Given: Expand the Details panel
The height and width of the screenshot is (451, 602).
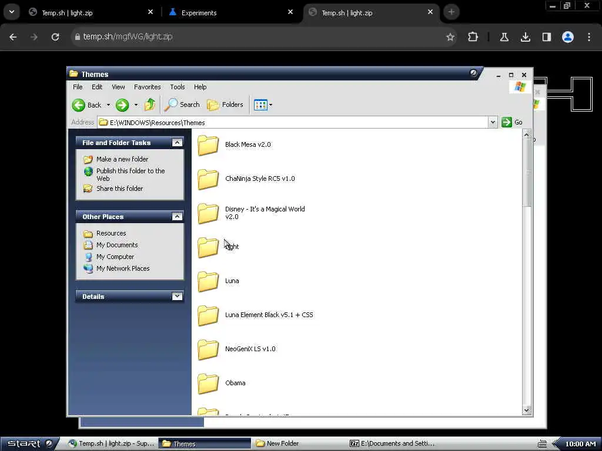Looking at the screenshot, I should [x=177, y=297].
